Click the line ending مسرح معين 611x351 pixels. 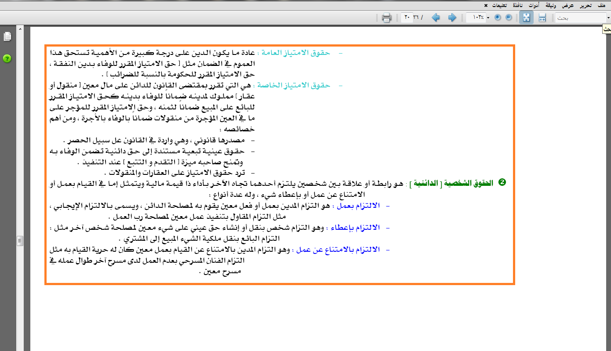pos(220,271)
